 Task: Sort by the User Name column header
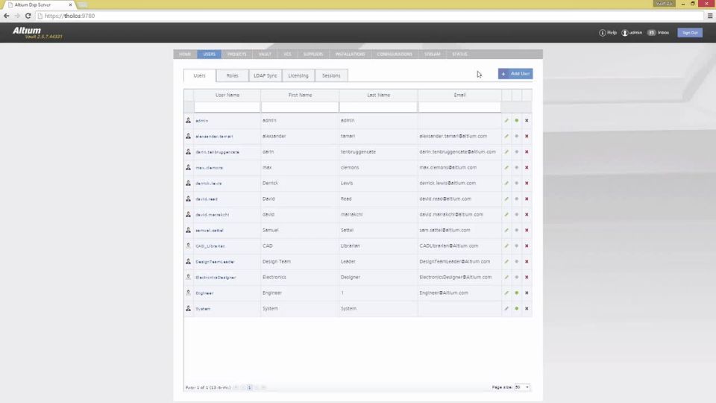[227, 95]
